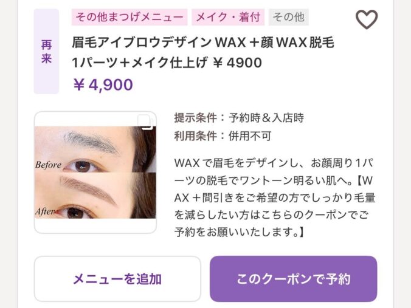Click the description text starting WAXで眉毛をデザインし
This screenshot has width=411, height=308.
(x=274, y=171)
